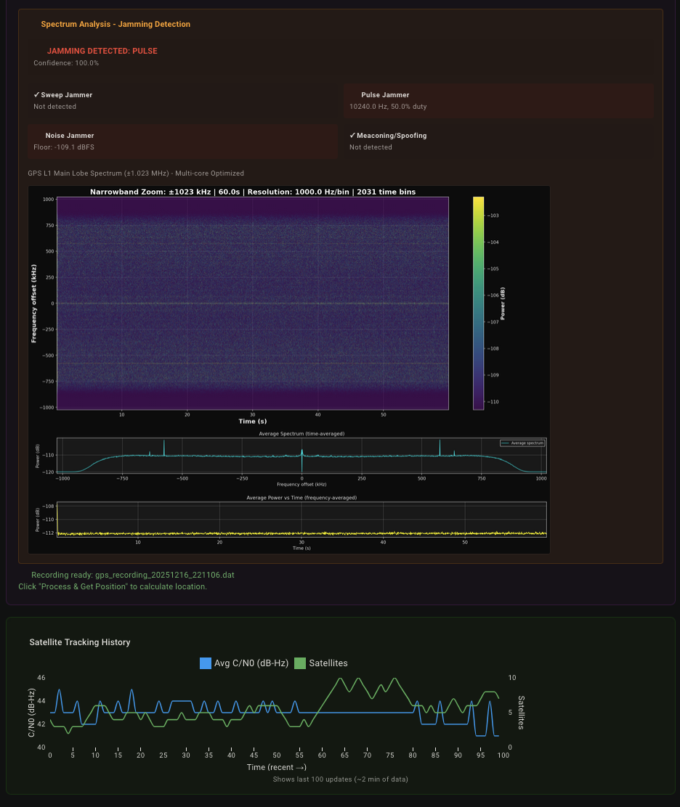Select the Noise Jammer result card
The width and height of the screenshot is (680, 807).
pos(183,142)
